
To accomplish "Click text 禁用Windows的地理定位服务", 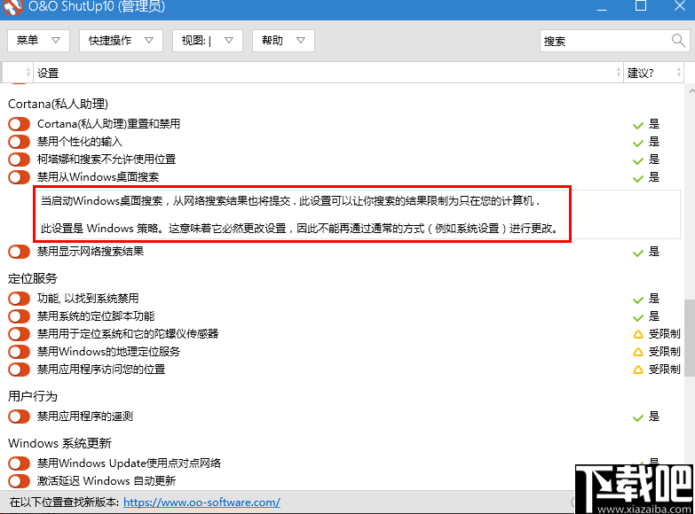I will pyautogui.click(x=108, y=352).
